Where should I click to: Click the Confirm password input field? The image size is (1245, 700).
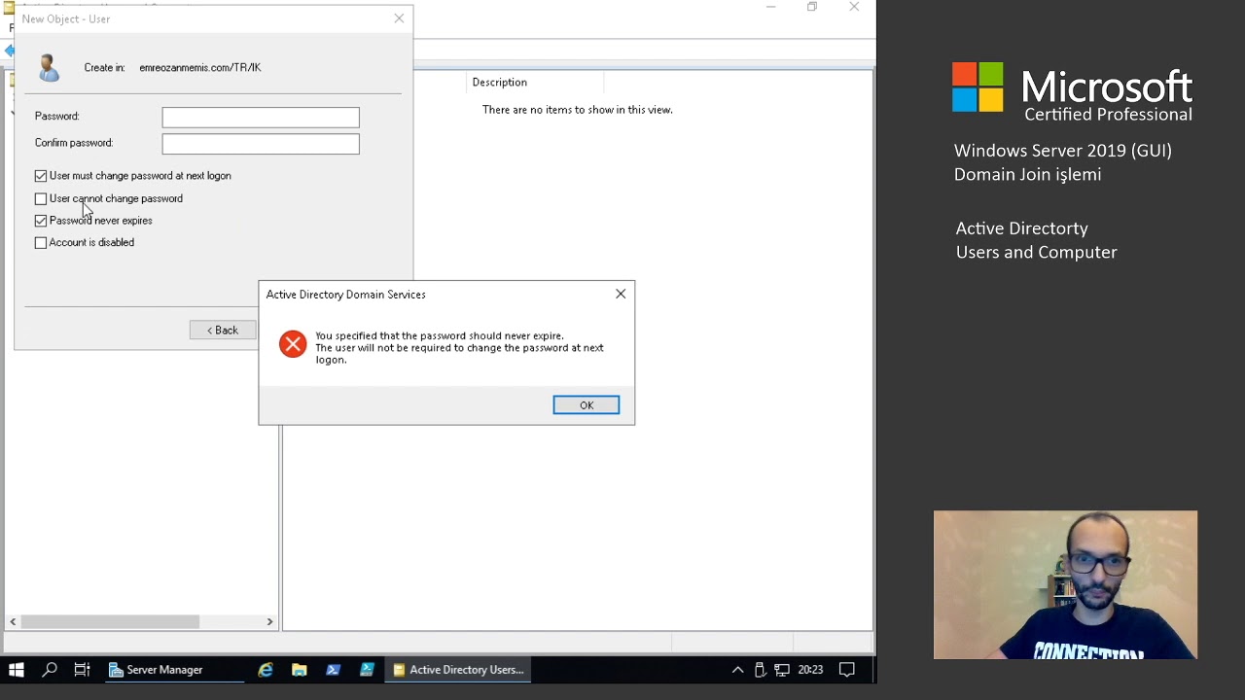click(261, 144)
